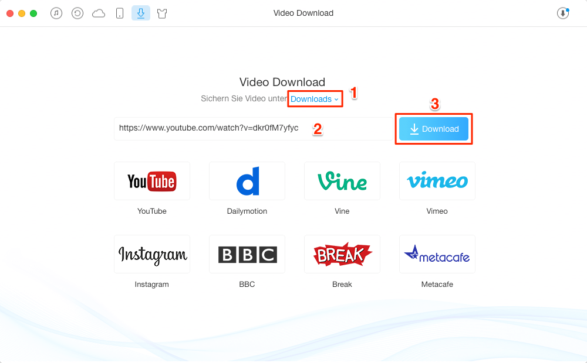Select the Video Download toolbar icon
This screenshot has height=363, width=587.
(x=141, y=13)
